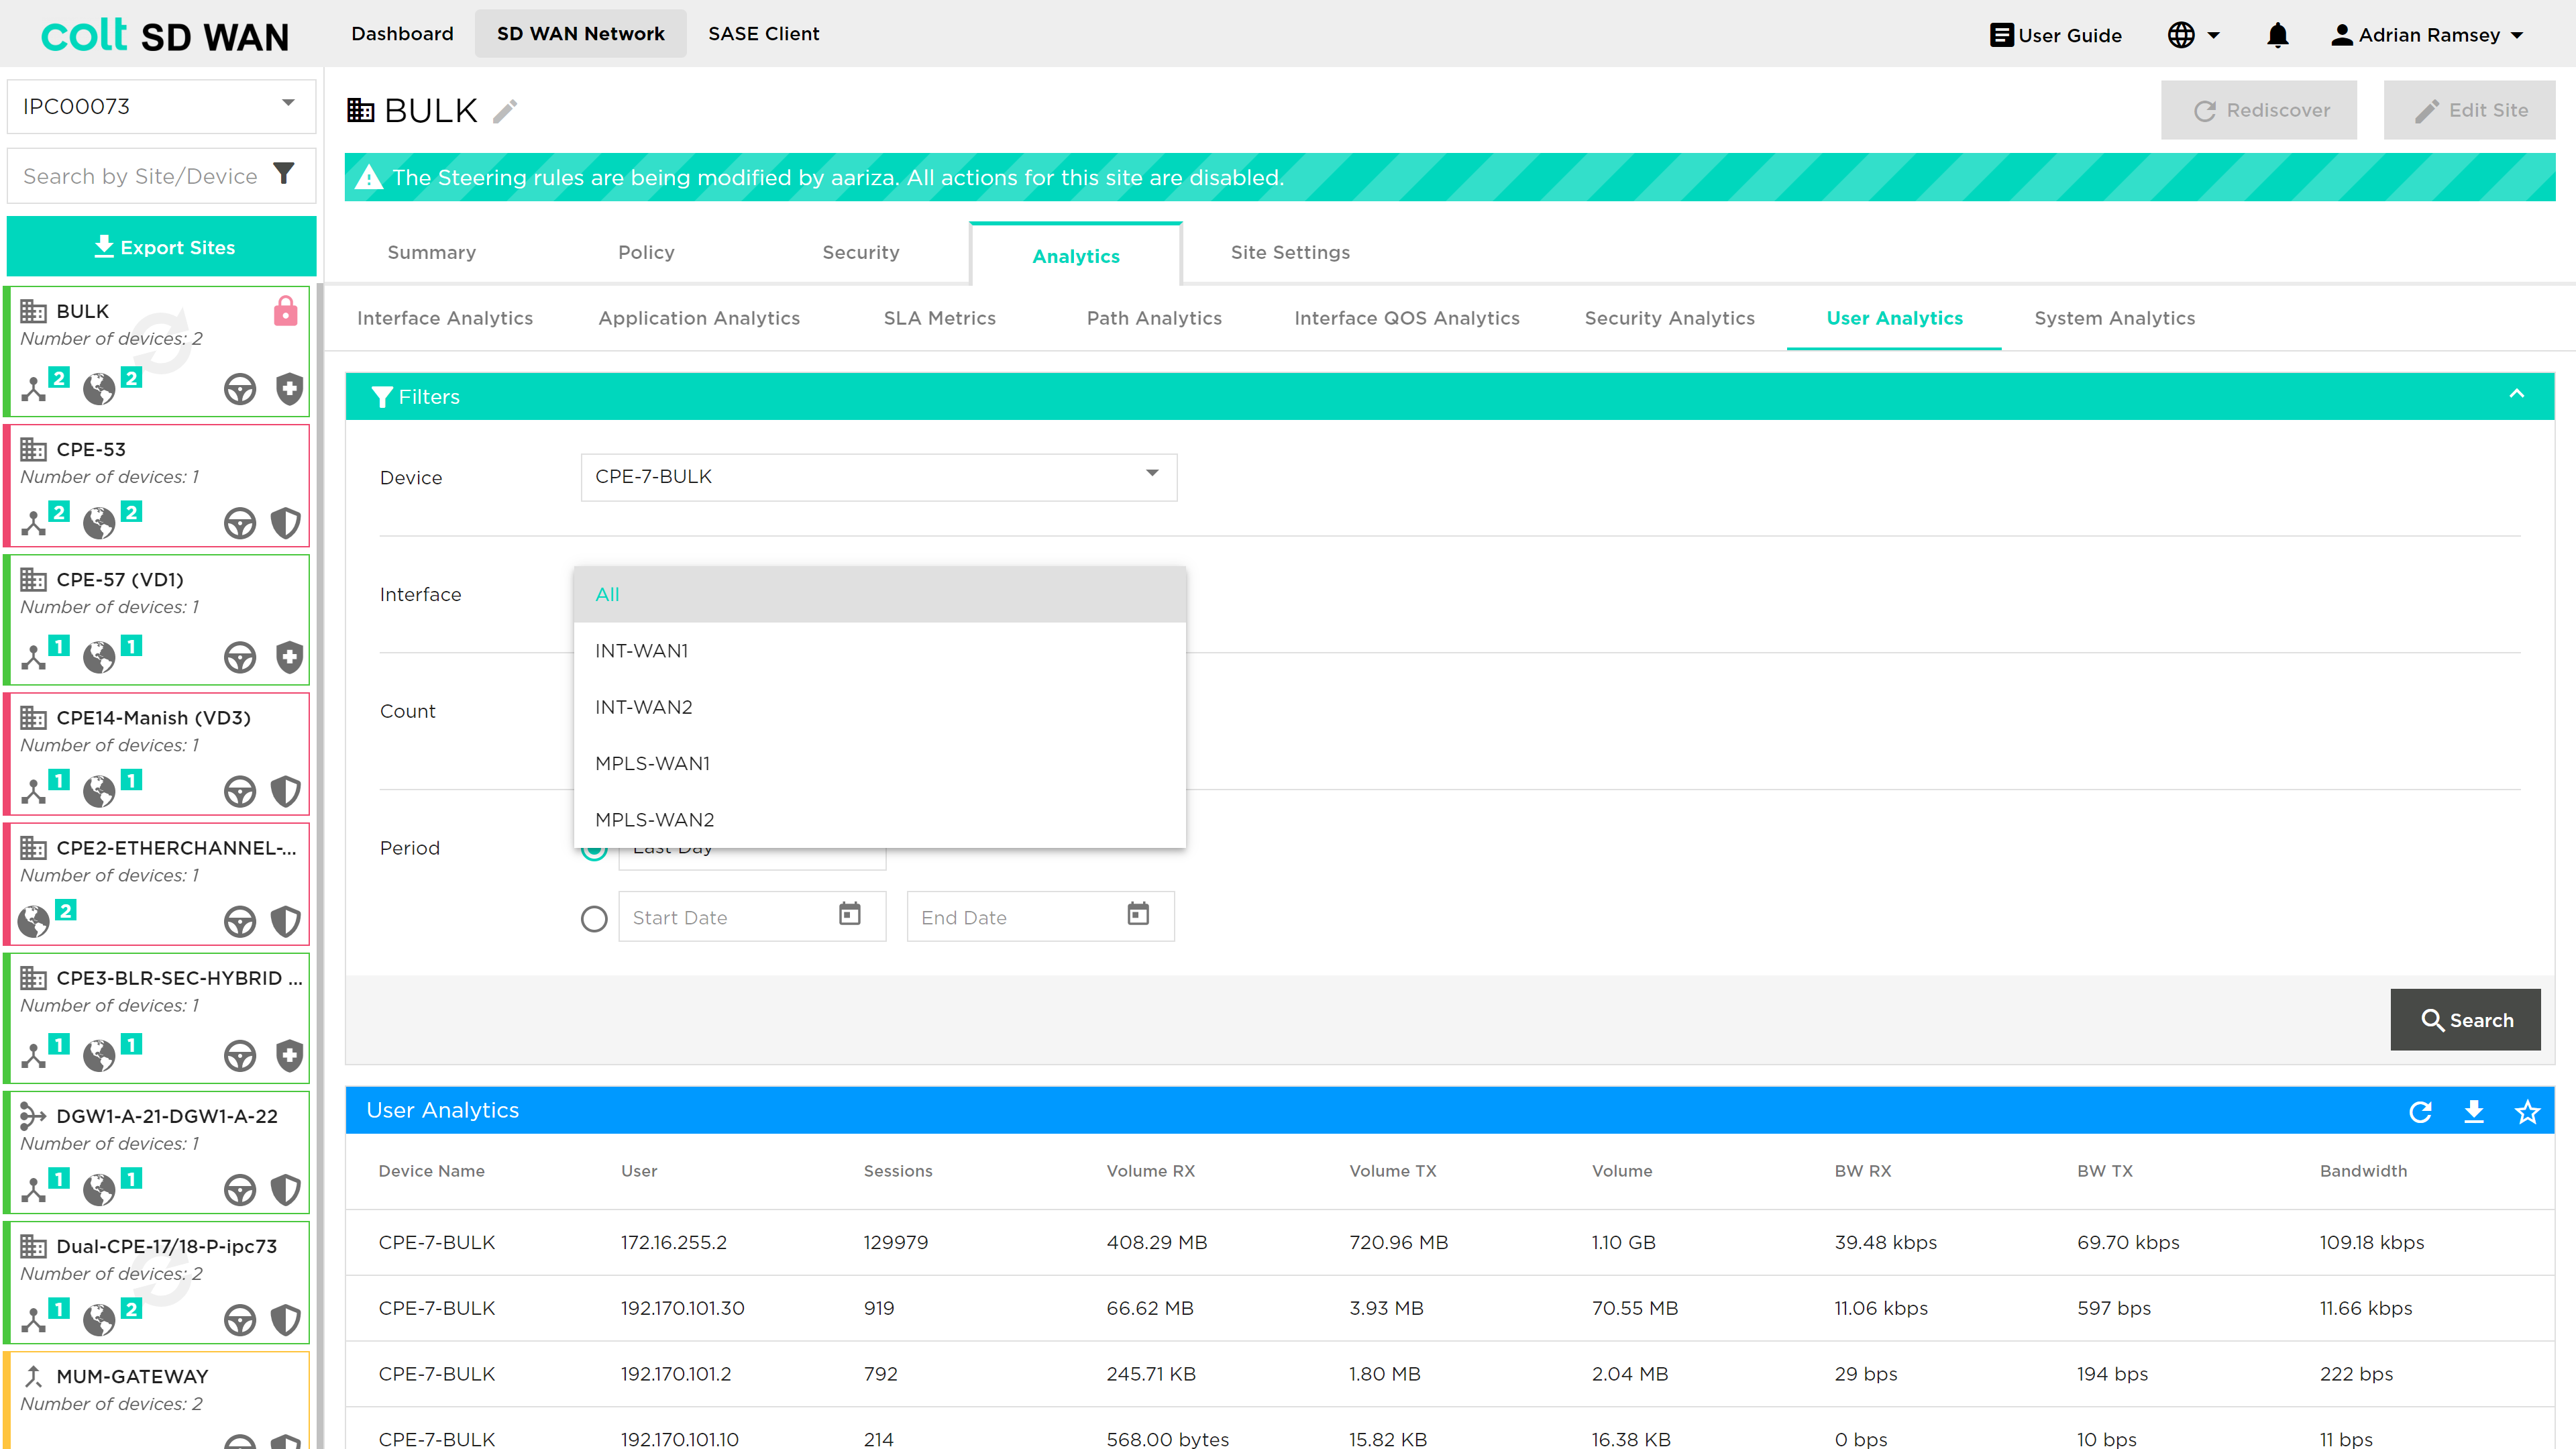
Task: Open the User Guide
Action: tap(2055, 35)
